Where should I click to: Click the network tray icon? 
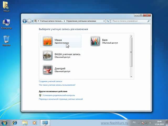(x=146, y=123)
